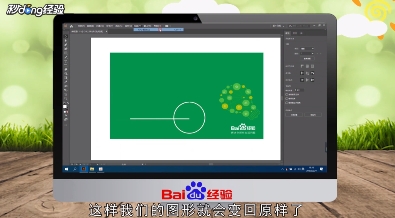
Task: Open File Explorer from taskbar
Action: (92, 169)
